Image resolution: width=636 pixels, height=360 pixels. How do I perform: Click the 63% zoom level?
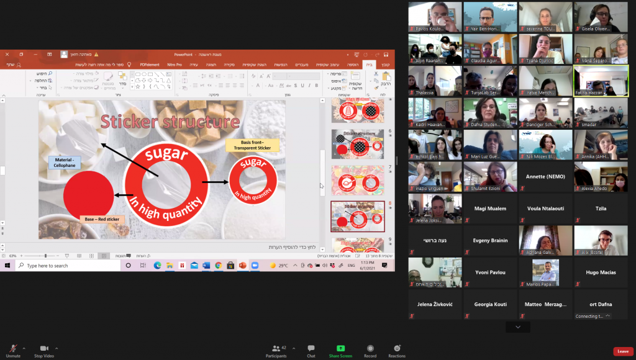click(x=12, y=256)
